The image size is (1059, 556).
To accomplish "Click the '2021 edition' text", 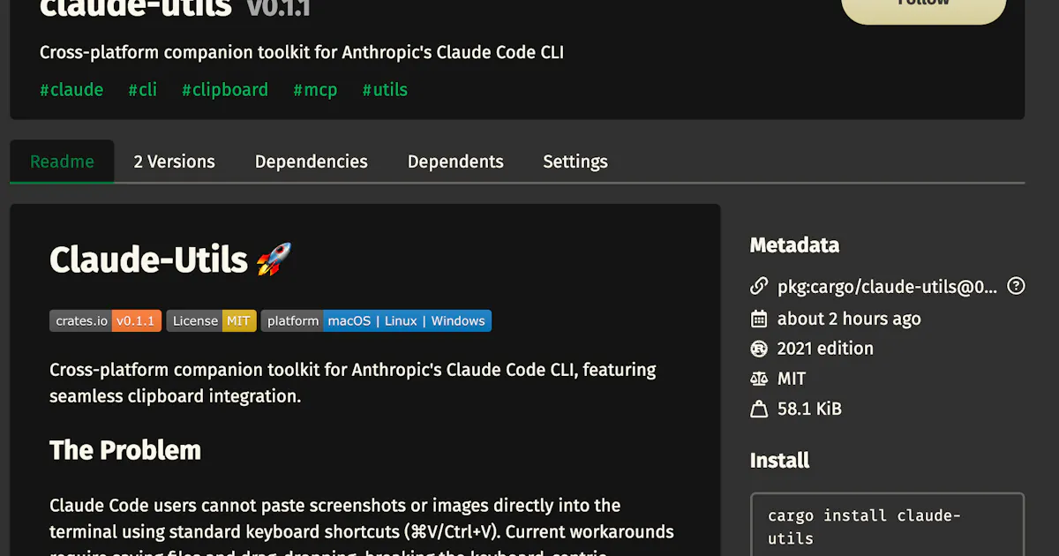I will [x=825, y=349].
